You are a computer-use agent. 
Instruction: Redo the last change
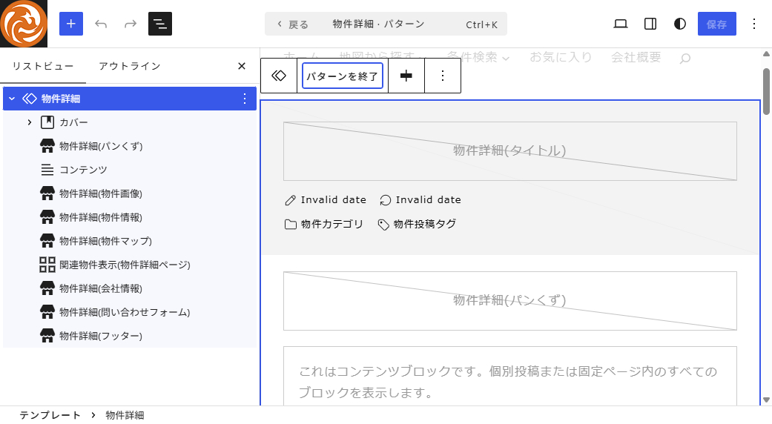(131, 24)
